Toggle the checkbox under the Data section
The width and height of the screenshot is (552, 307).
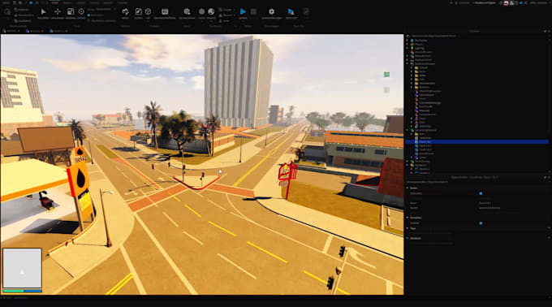coord(481,193)
